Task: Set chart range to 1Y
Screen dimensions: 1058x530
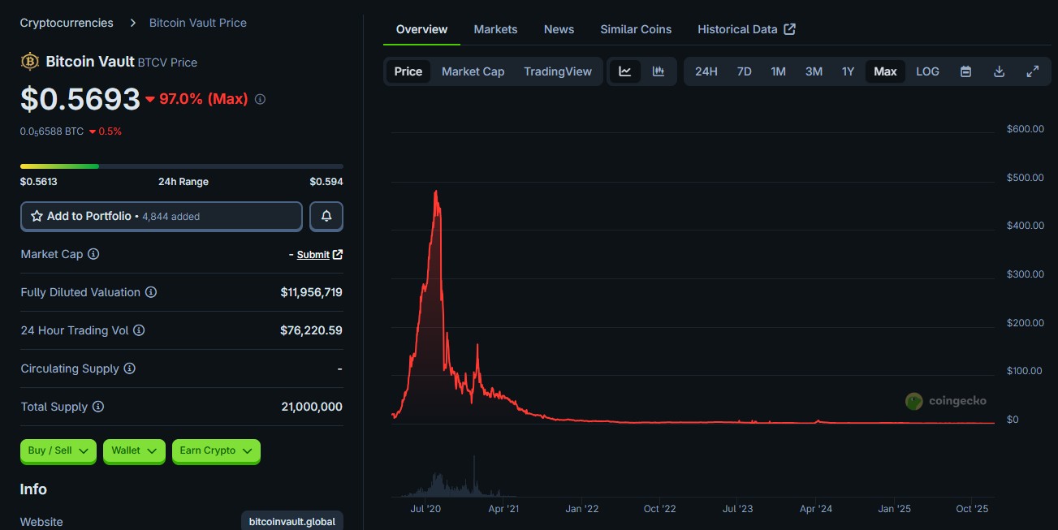Action: 848,71
